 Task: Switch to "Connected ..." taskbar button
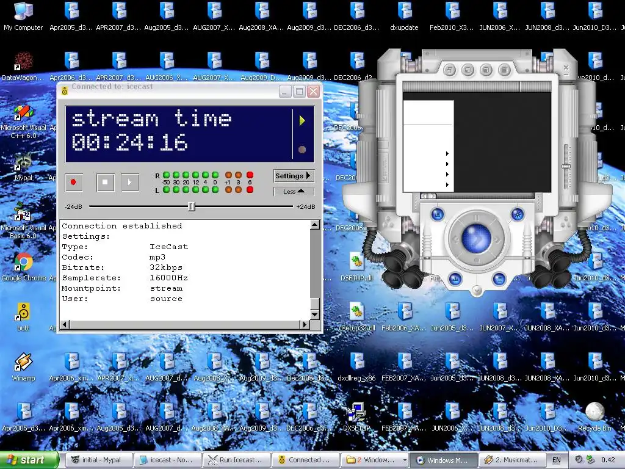click(305, 460)
